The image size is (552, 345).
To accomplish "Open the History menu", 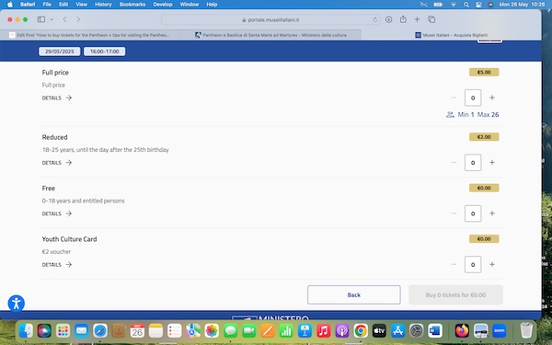I will click(x=103, y=5).
